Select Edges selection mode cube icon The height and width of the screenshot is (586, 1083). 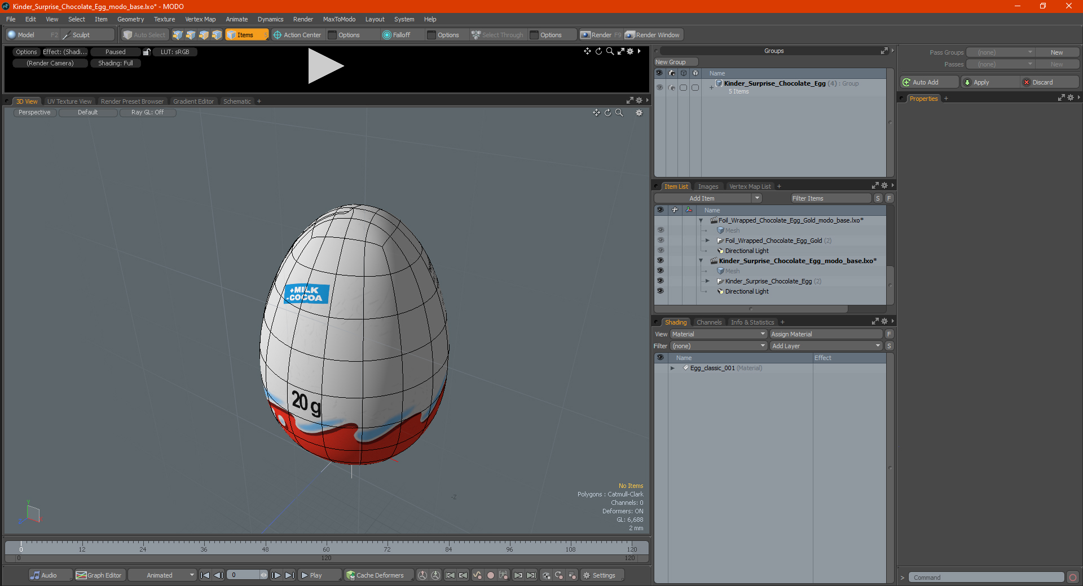click(191, 35)
